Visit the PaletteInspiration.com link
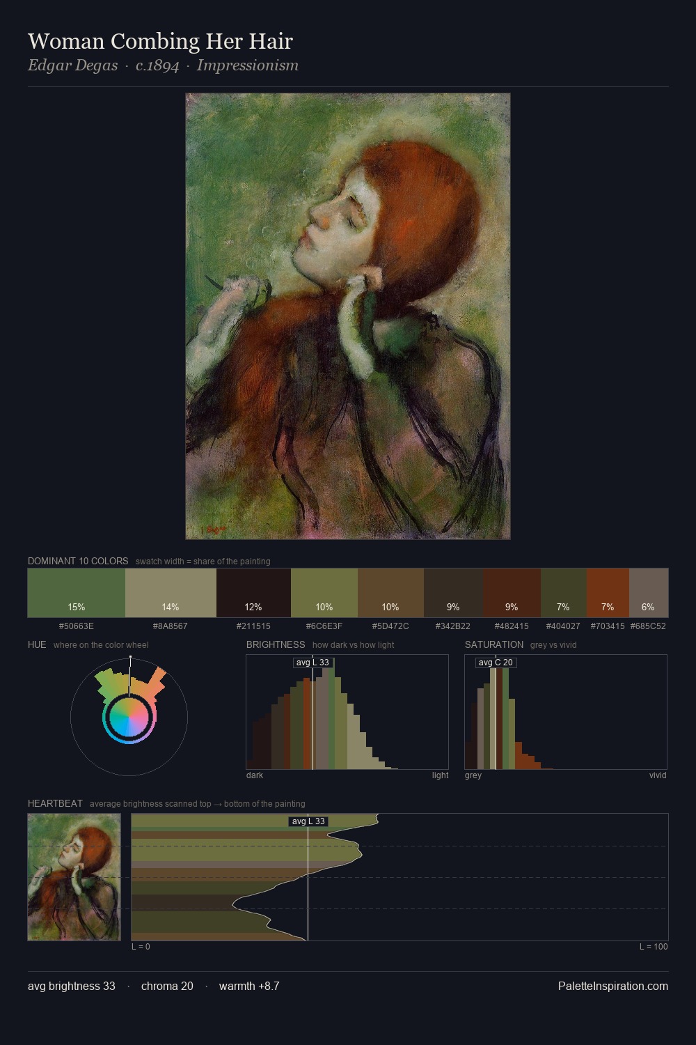This screenshot has width=696, height=1045. click(613, 986)
